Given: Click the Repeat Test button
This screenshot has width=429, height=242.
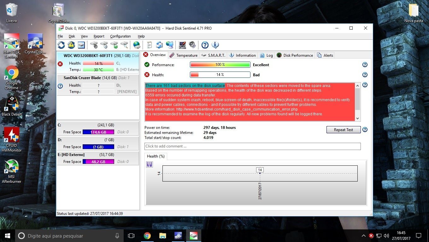Looking at the screenshot, I should [344, 130].
